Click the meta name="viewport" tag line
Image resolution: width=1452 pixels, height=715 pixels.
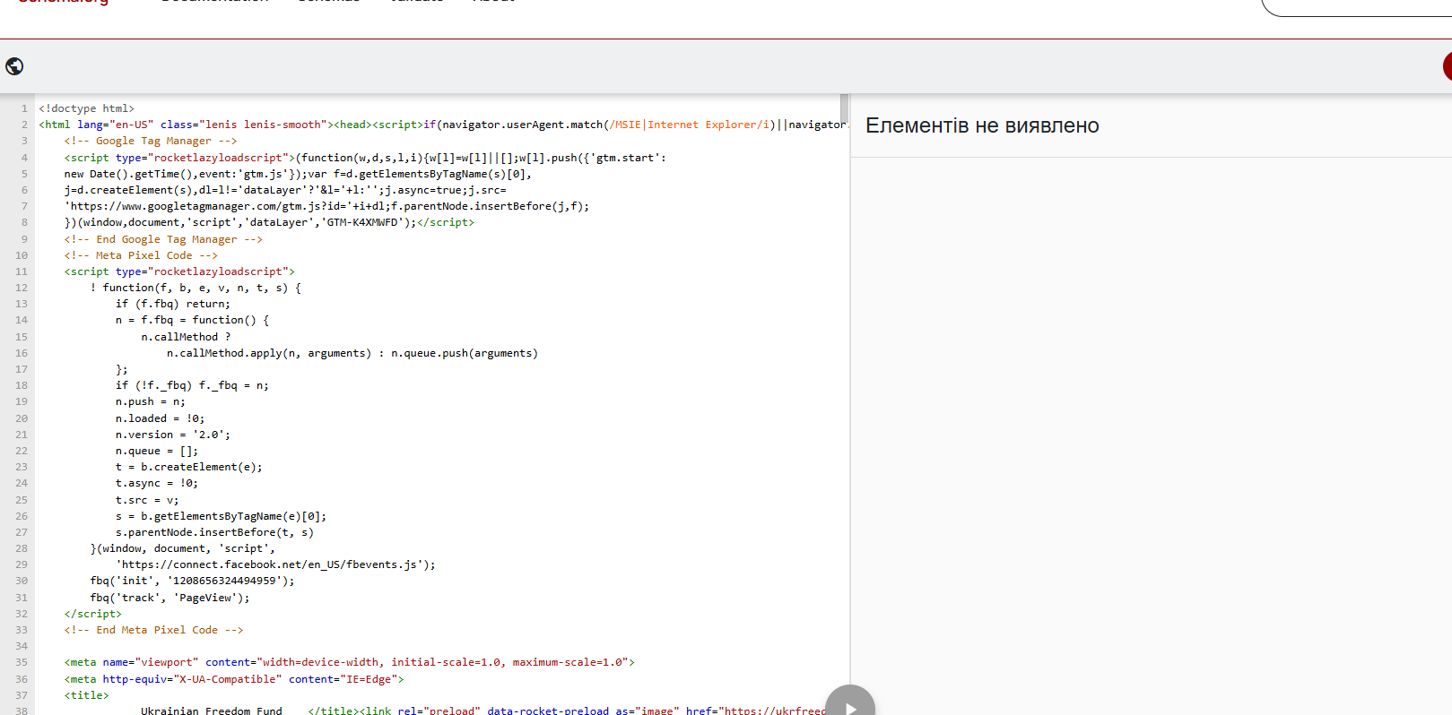pyautogui.click(x=350, y=662)
